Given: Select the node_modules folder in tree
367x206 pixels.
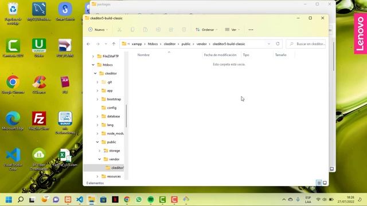Looking at the screenshot, I should coord(112,133).
